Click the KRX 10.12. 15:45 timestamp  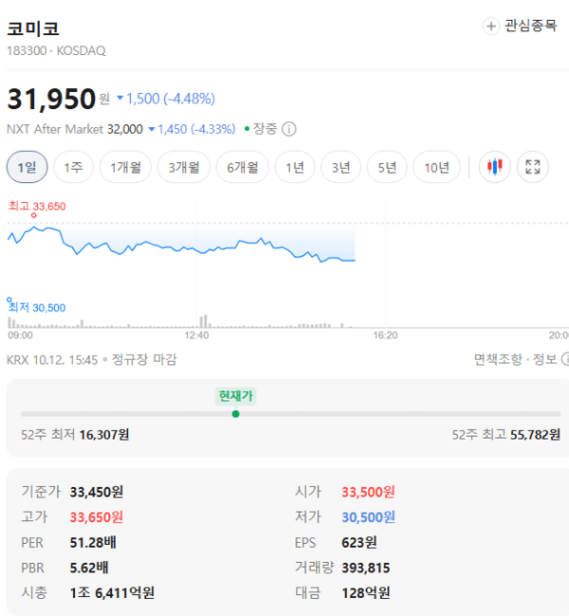coord(52,359)
